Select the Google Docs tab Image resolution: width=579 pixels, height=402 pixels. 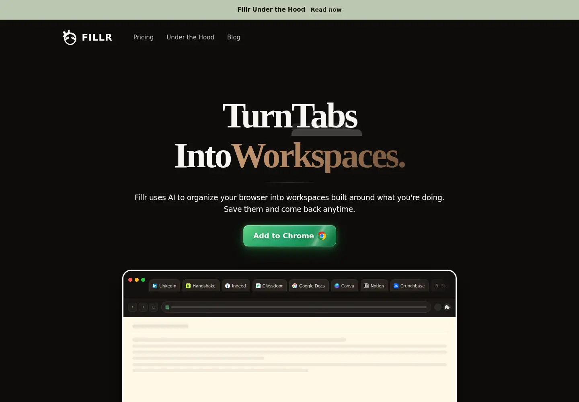309,286
